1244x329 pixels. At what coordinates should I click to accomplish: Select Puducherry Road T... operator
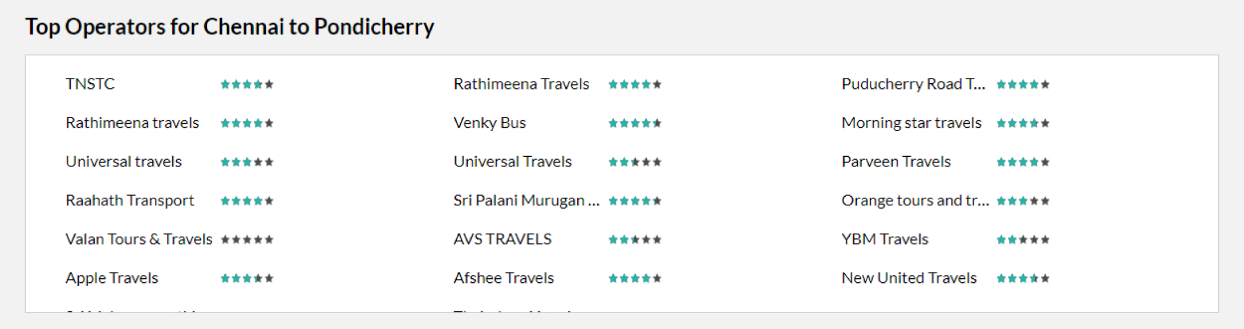(x=913, y=84)
